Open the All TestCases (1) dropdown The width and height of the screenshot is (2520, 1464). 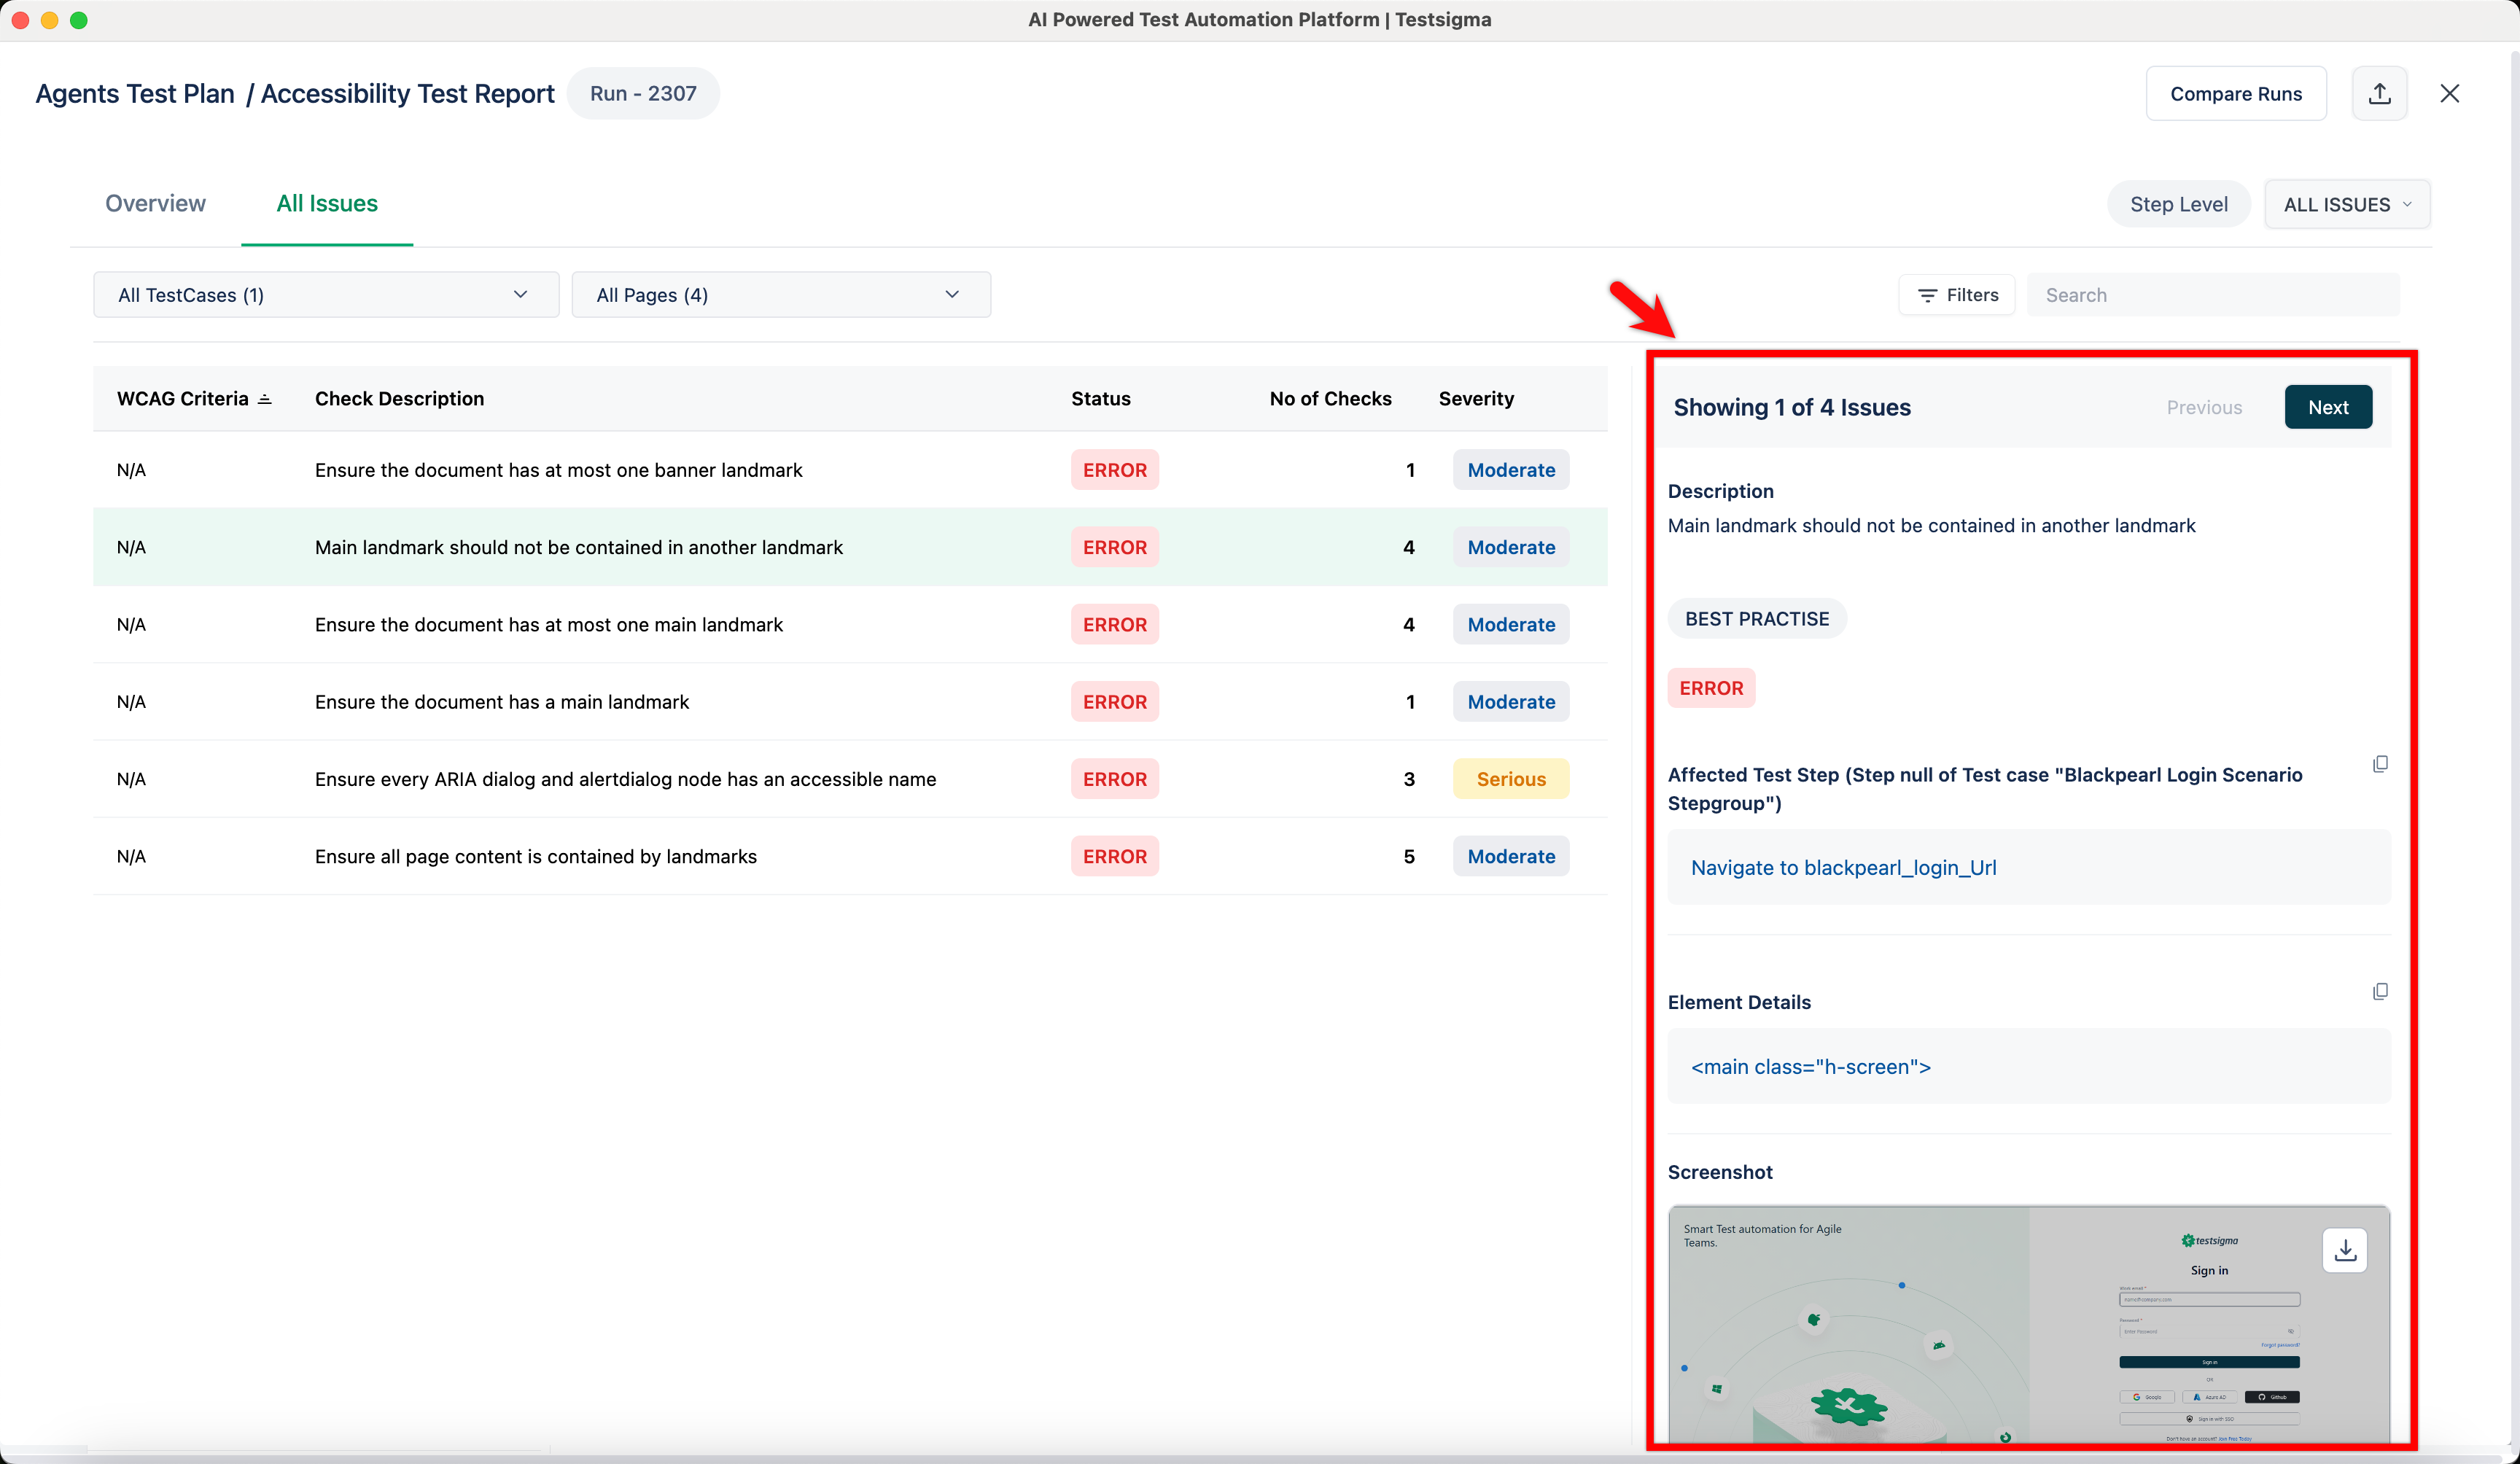[325, 295]
